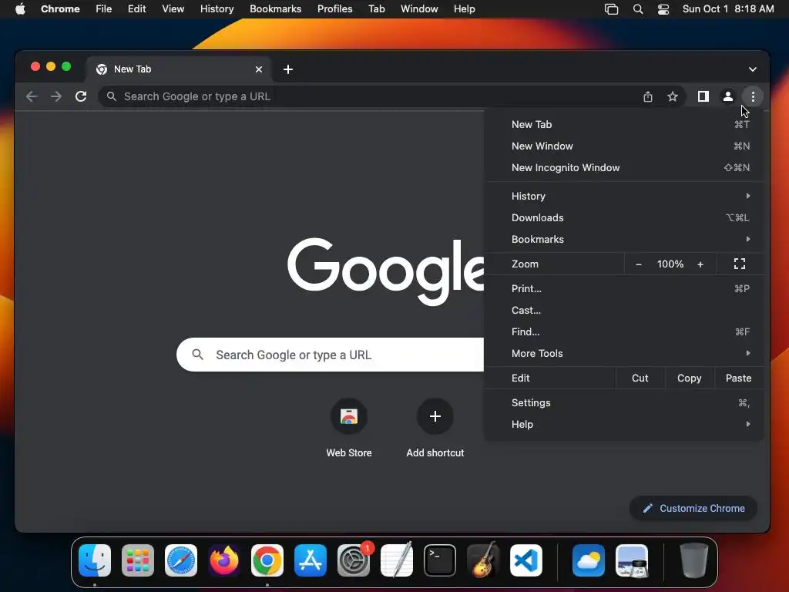Open Window in the menu bar
789x592 pixels.
point(419,9)
